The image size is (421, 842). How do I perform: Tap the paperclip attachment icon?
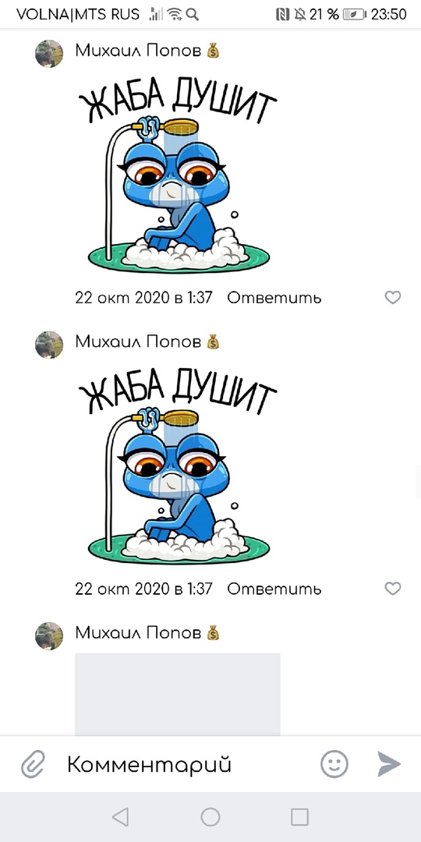33,763
